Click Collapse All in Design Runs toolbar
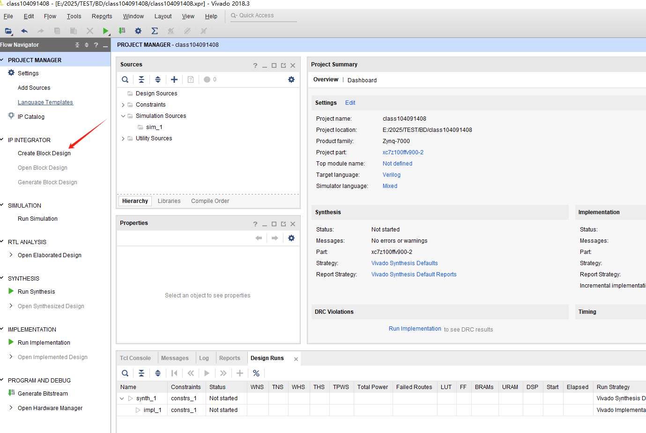646x433 pixels. click(x=141, y=373)
